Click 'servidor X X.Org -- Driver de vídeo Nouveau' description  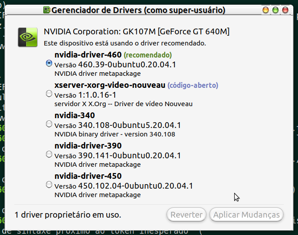coord(124,104)
